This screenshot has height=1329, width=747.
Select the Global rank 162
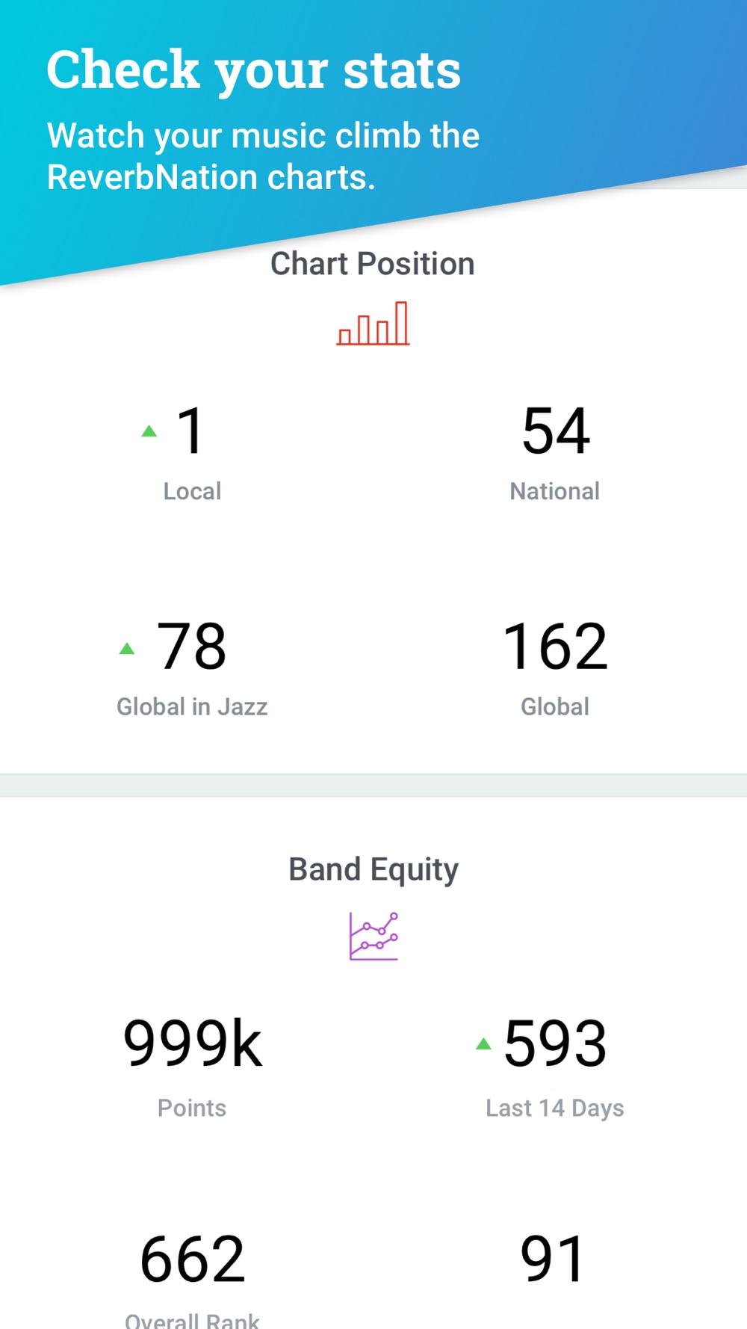[x=556, y=647]
